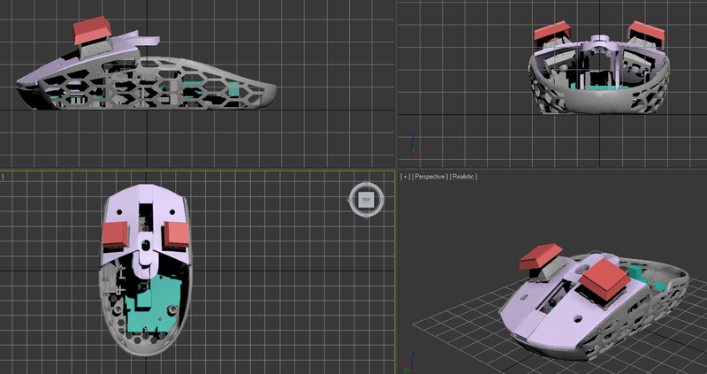Select the right red button in the top view

click(x=175, y=233)
